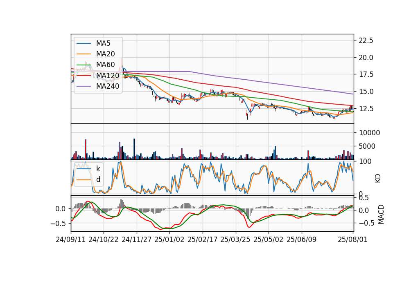Click the KD axis title
This screenshot has height=282, width=393.
click(x=378, y=179)
